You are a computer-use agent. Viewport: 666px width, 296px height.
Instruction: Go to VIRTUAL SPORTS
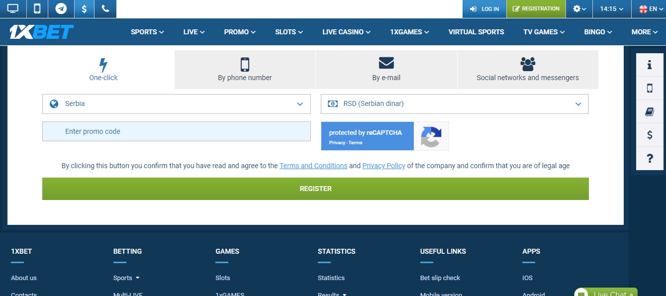[x=476, y=32]
